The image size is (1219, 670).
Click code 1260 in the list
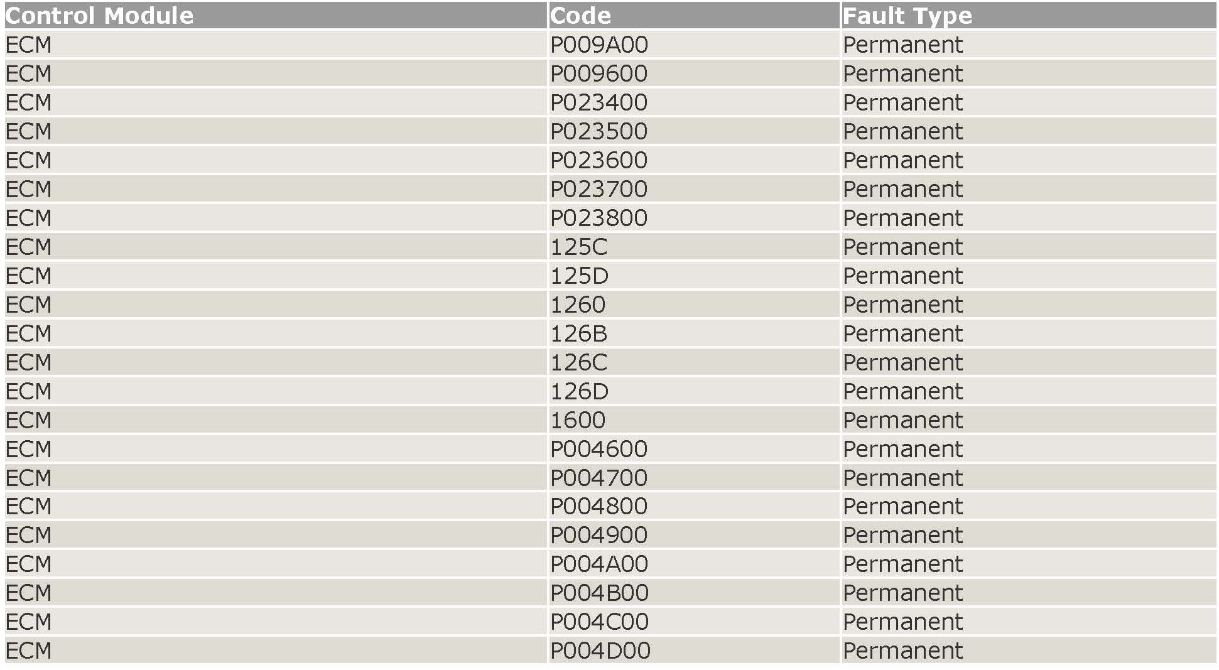[578, 305]
